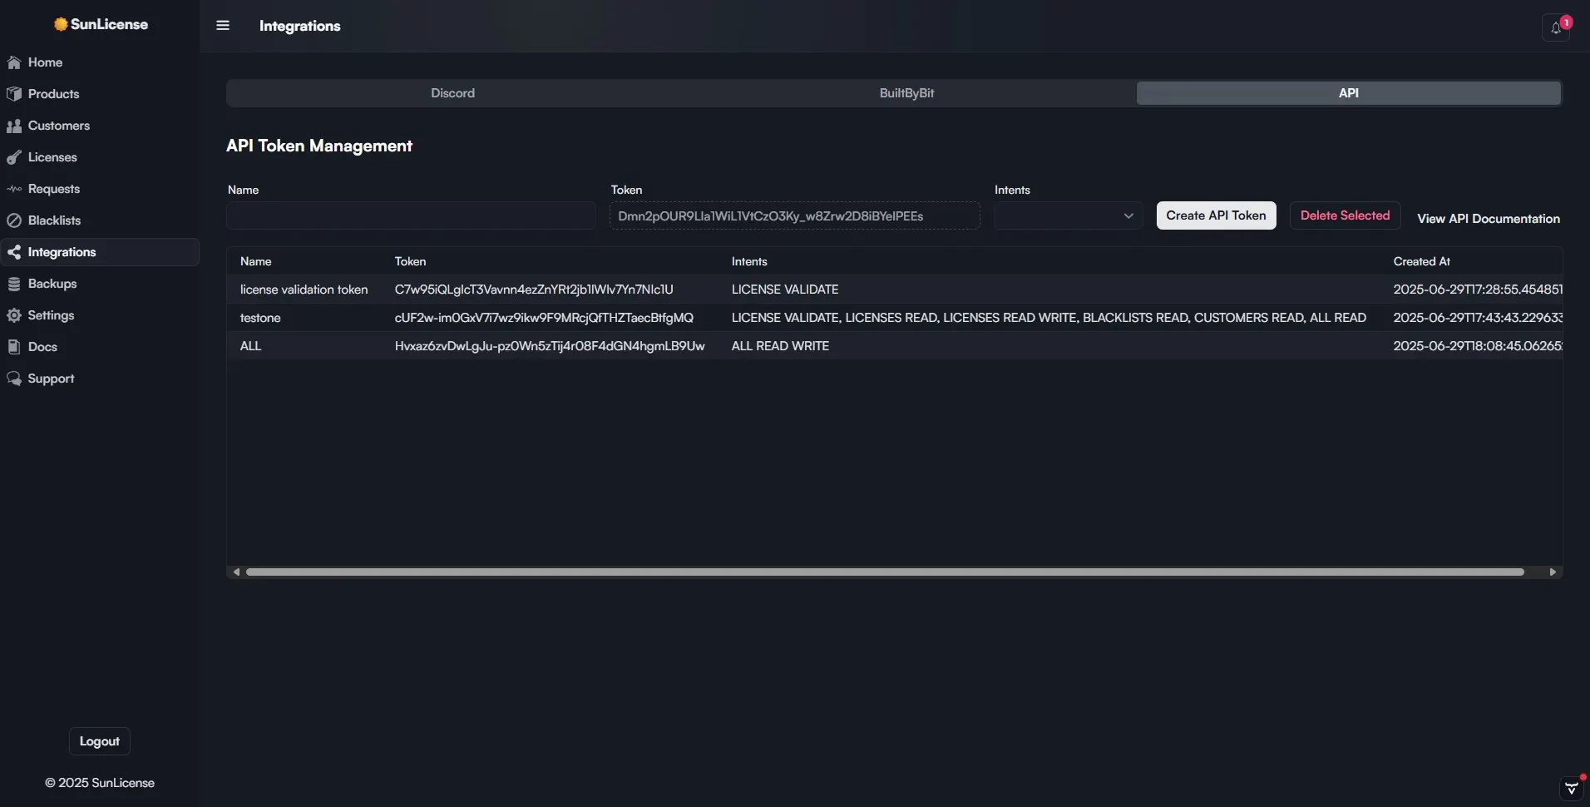Click the generated Token field
Image resolution: width=1590 pixels, height=807 pixels.
click(x=795, y=215)
